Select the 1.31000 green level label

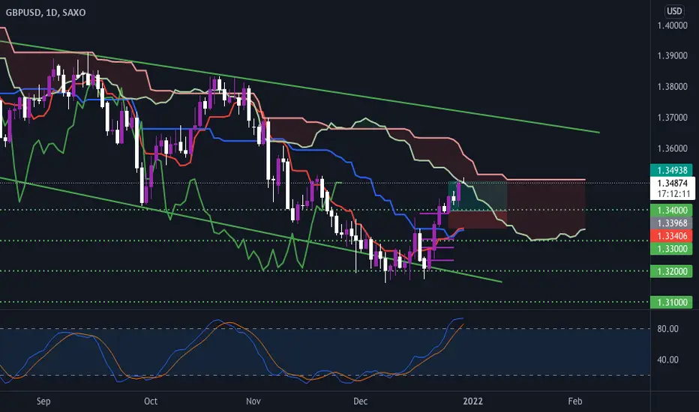click(672, 302)
